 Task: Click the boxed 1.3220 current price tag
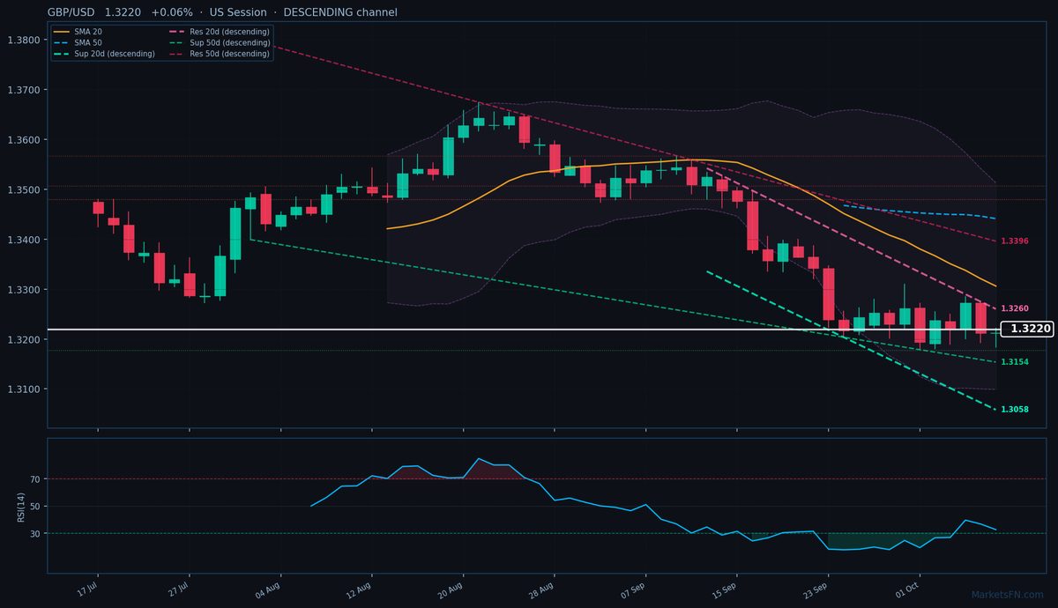[x=1028, y=329]
